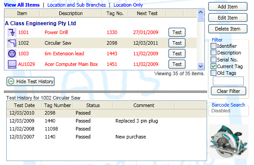Click the power plug icon for item 1001
Viewport: 254px width, 165px height.
[x=12, y=32]
